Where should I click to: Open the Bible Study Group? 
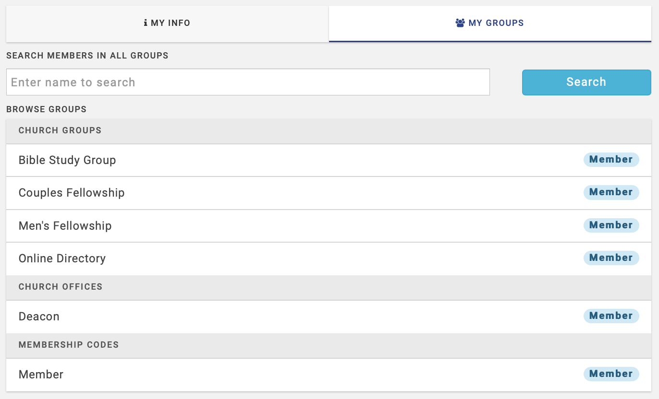(67, 160)
